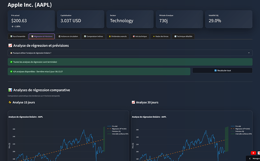Open the Dividendes avancés tab

point(118,37)
